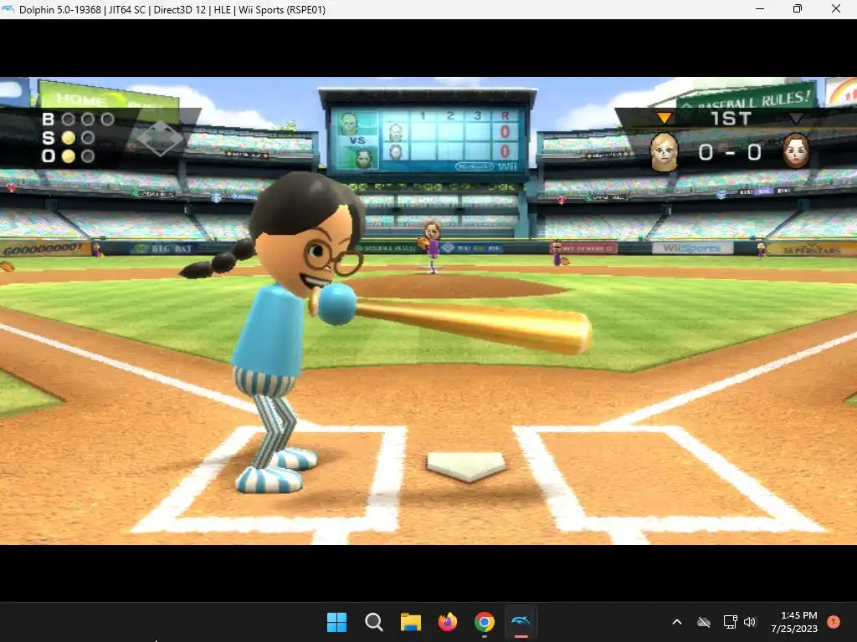Click the Dolphin emulator taskbar icon

(x=521, y=622)
